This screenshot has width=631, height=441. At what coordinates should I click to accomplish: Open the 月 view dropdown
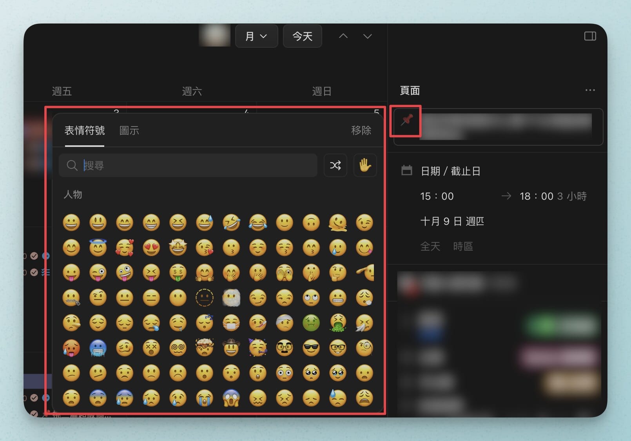[x=256, y=36]
